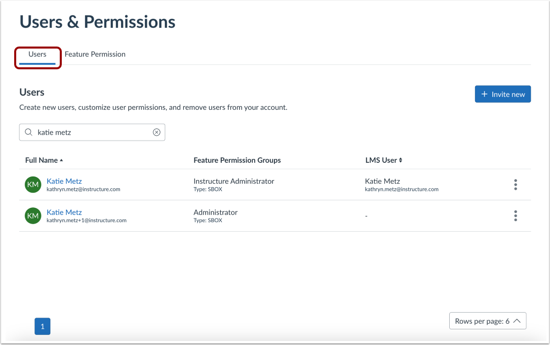Switch to the Feature Permission tab

tap(95, 54)
